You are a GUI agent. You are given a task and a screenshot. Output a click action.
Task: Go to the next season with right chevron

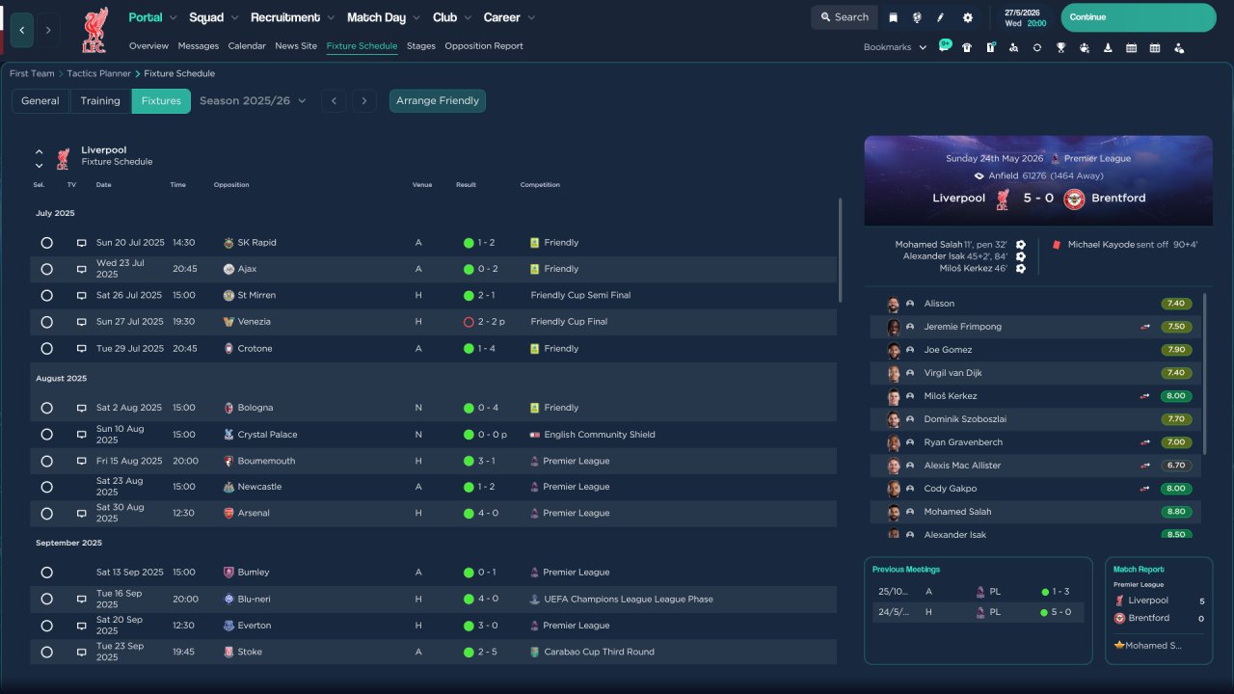point(363,100)
